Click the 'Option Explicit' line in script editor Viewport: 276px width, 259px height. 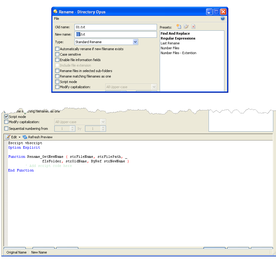pyautogui.click(x=24, y=147)
